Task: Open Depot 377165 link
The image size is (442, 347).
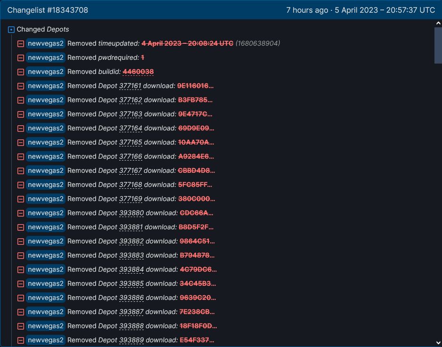Action: coord(131,142)
